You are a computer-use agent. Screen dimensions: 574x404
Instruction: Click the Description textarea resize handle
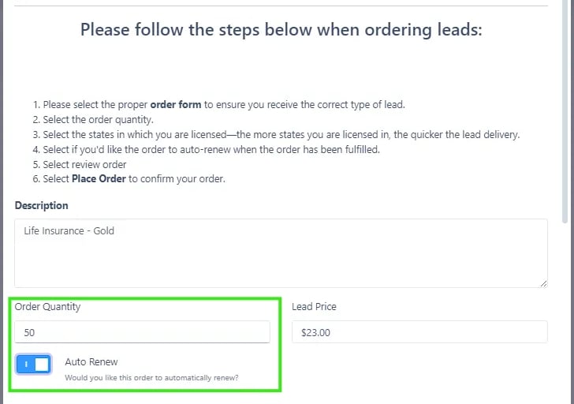click(543, 282)
